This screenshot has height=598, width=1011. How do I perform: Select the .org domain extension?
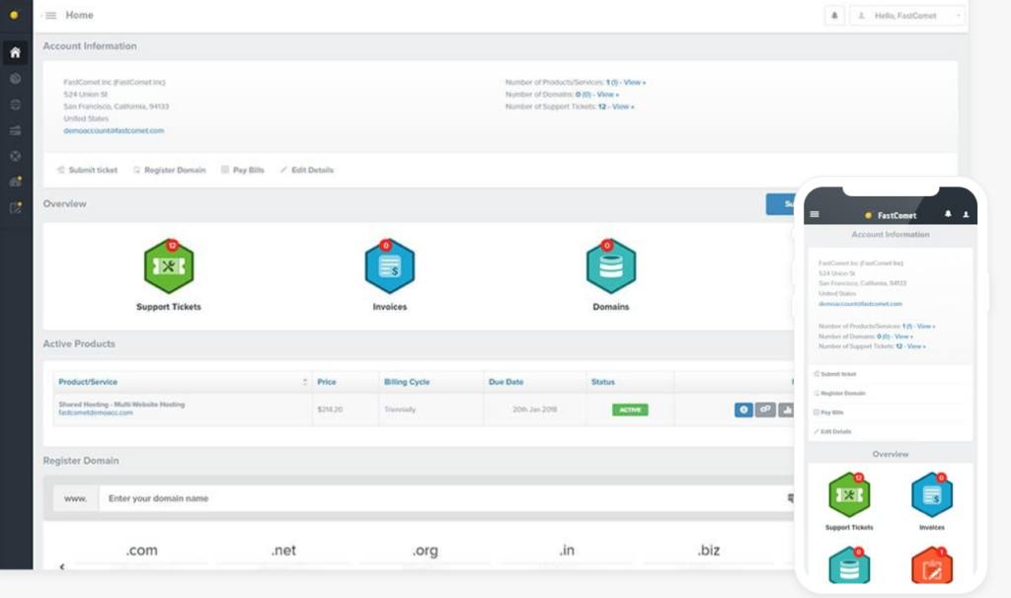[x=426, y=551]
